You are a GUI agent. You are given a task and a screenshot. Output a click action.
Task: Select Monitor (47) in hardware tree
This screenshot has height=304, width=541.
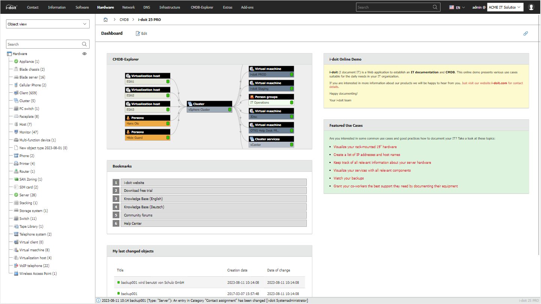point(29,132)
